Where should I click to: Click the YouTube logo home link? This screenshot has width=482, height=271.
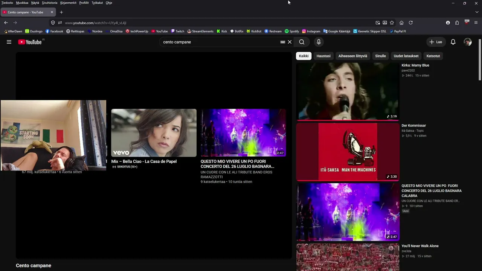click(30, 42)
